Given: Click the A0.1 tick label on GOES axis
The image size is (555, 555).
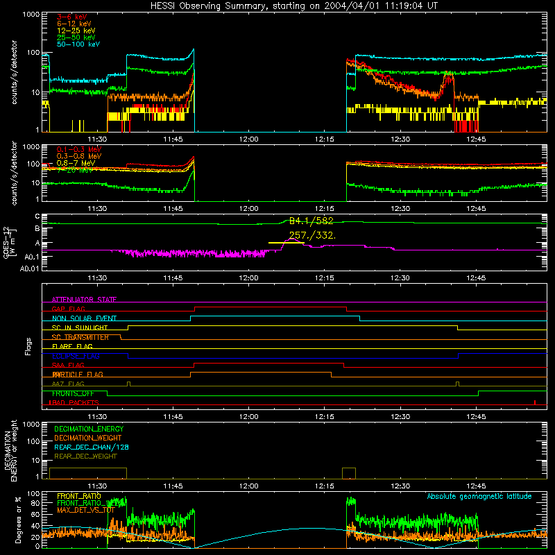Looking at the screenshot, I should pyautogui.click(x=32, y=257).
